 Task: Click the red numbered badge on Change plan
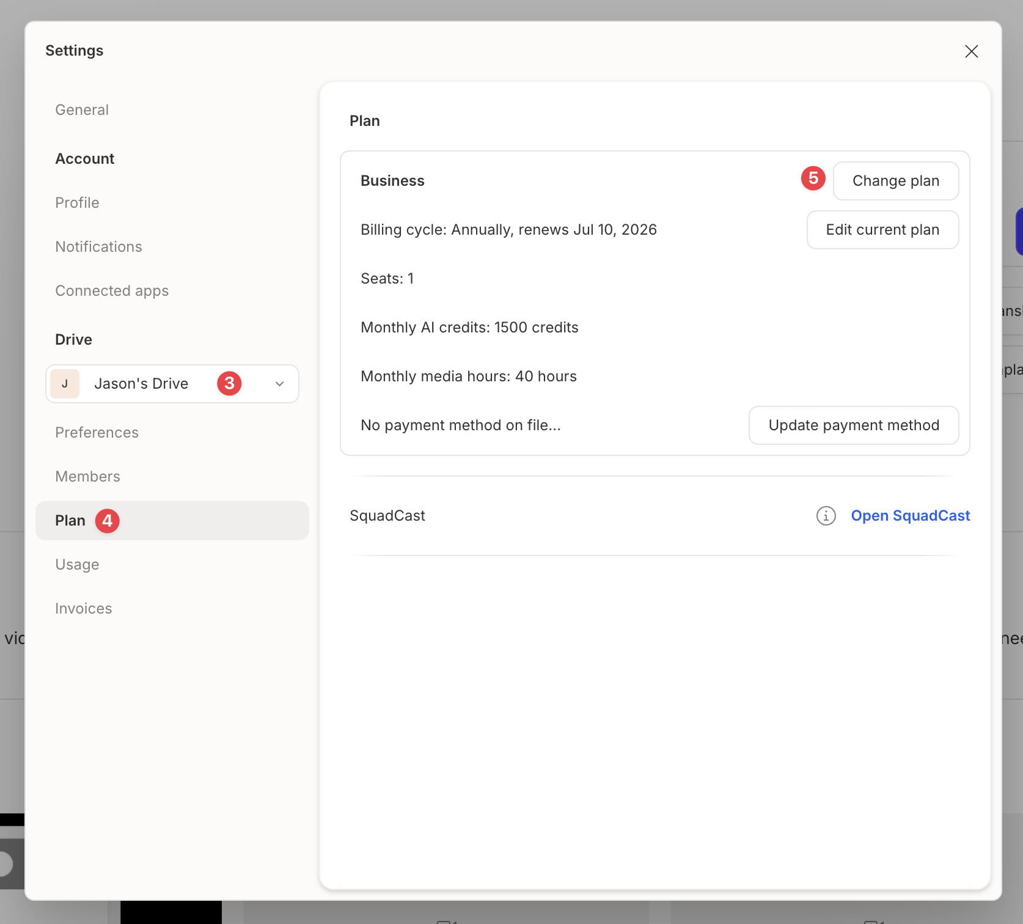pos(813,178)
